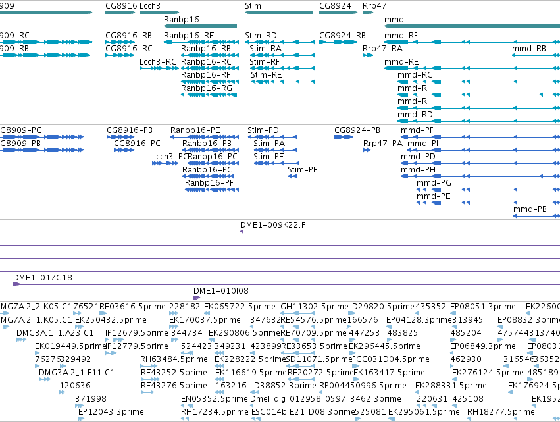Open the mmd gene label
The height and width of the screenshot is (422, 560).
click(x=394, y=19)
